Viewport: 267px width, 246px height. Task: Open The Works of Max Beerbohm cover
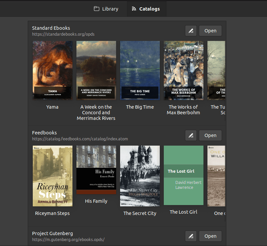[x=184, y=70]
